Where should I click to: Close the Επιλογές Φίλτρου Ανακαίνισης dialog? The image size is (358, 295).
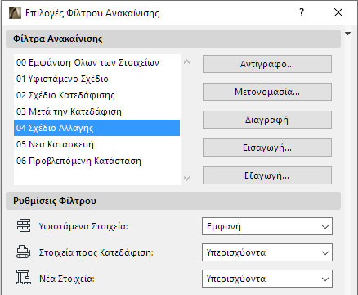[x=338, y=12]
